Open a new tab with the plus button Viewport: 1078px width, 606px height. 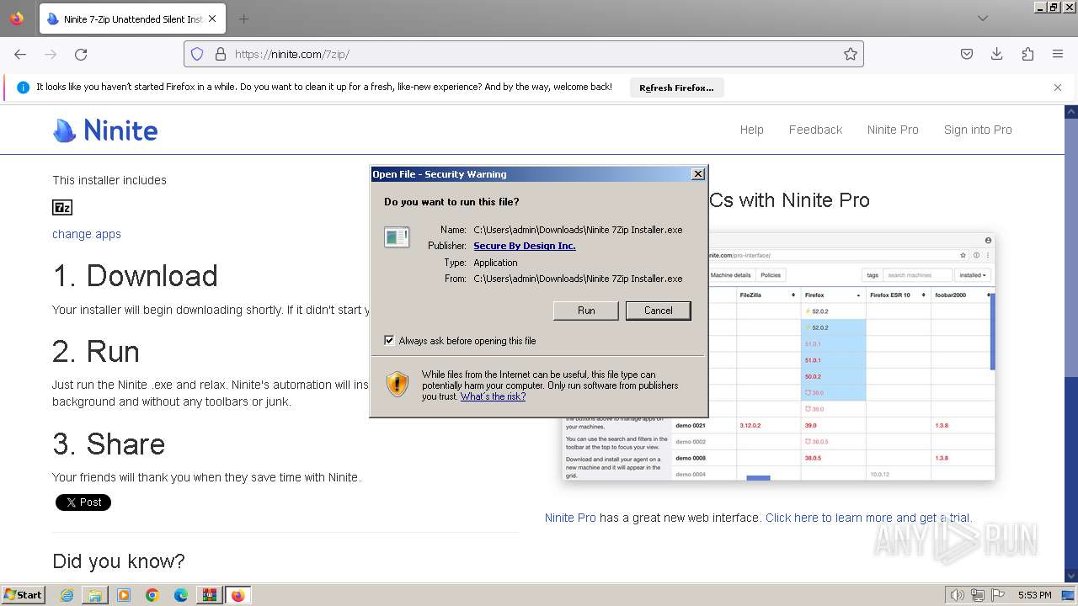[243, 19]
